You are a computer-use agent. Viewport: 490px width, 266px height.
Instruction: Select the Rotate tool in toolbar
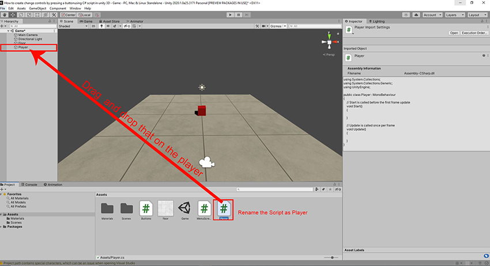[x=21, y=14]
